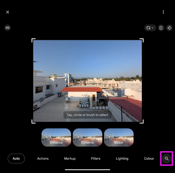The image size is (175, 173).
Task: Apply the Dynamic suggestion
Action: click(x=87, y=137)
